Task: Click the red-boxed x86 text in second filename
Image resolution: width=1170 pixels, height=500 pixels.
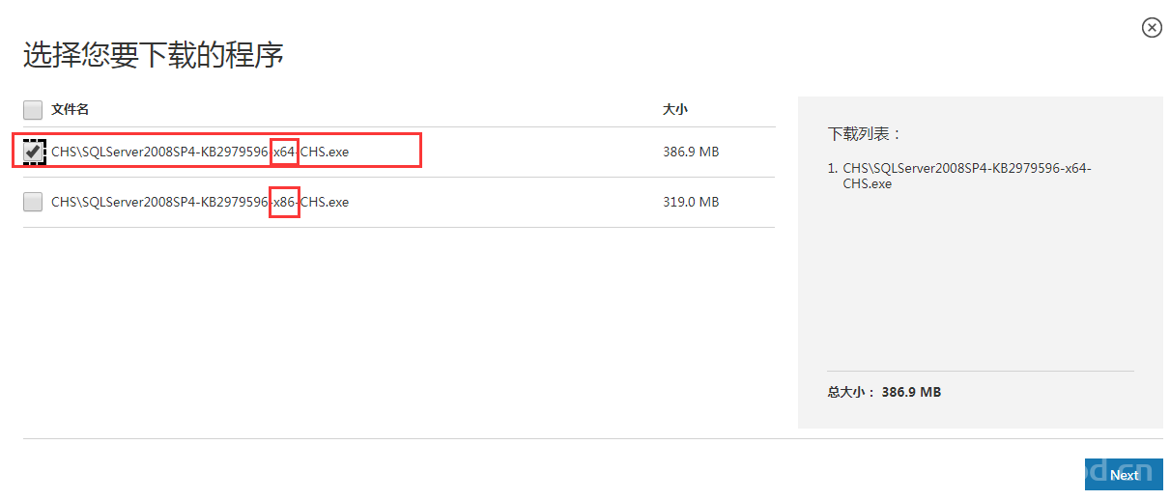Action: [x=284, y=202]
